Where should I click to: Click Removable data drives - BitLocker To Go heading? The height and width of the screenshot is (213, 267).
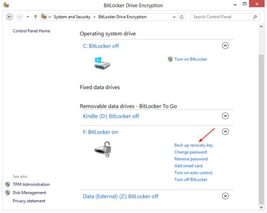click(128, 106)
